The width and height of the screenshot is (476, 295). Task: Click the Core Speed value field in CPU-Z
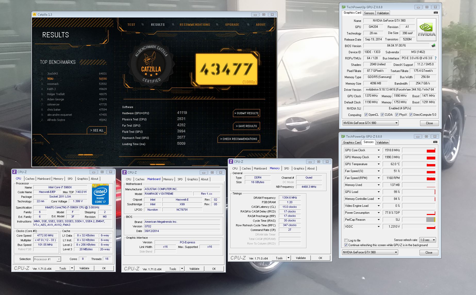pos(45,235)
